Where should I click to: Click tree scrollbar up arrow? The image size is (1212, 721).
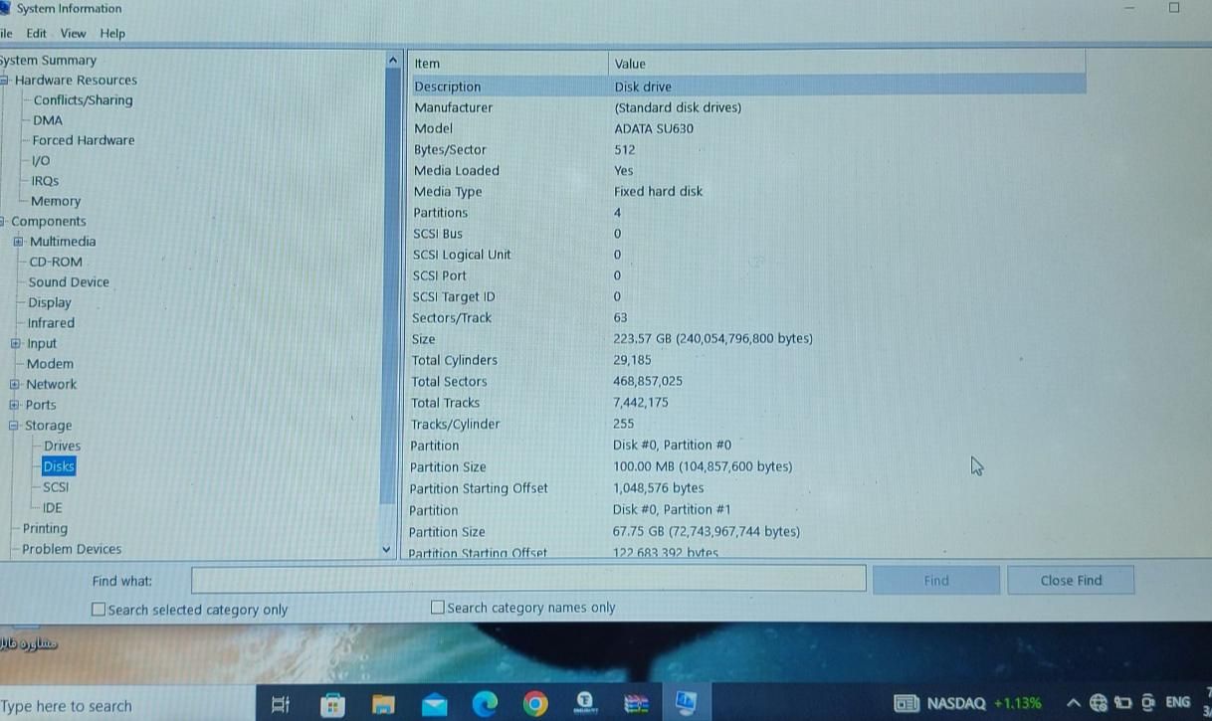391,61
